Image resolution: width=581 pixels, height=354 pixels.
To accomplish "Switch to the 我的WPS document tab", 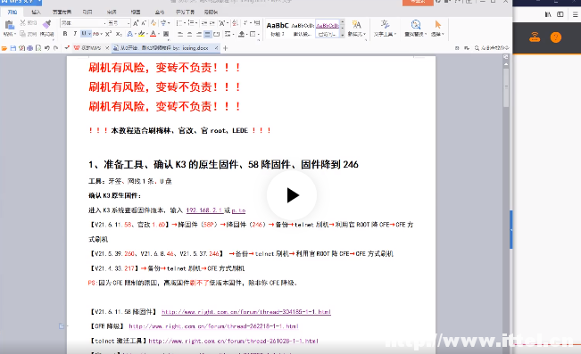I will [91, 48].
